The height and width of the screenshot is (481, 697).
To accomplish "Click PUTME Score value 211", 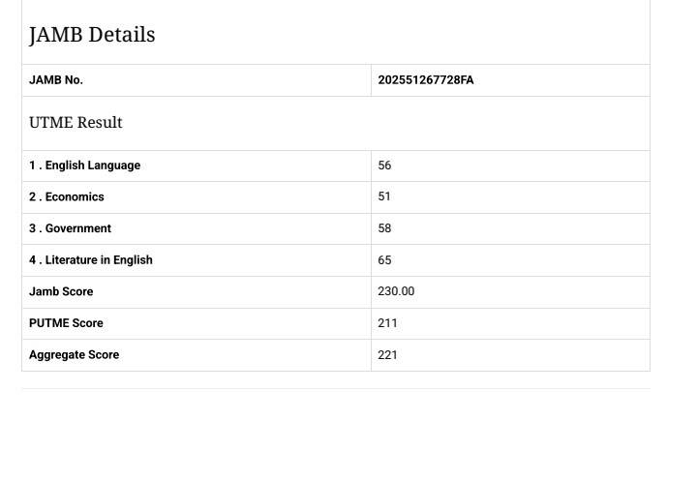I will [387, 323].
